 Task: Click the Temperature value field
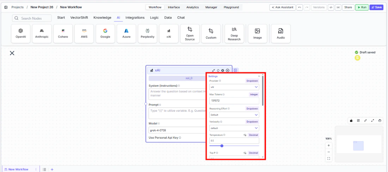coord(234,141)
